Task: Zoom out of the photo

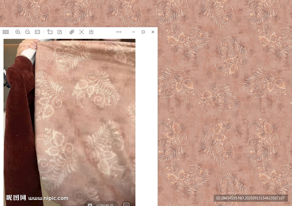Action: pyautogui.click(x=28, y=32)
